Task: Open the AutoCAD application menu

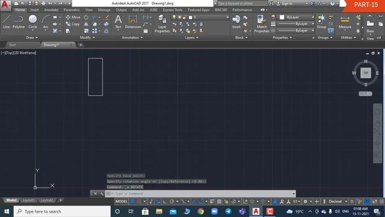Action: tap(5, 5)
